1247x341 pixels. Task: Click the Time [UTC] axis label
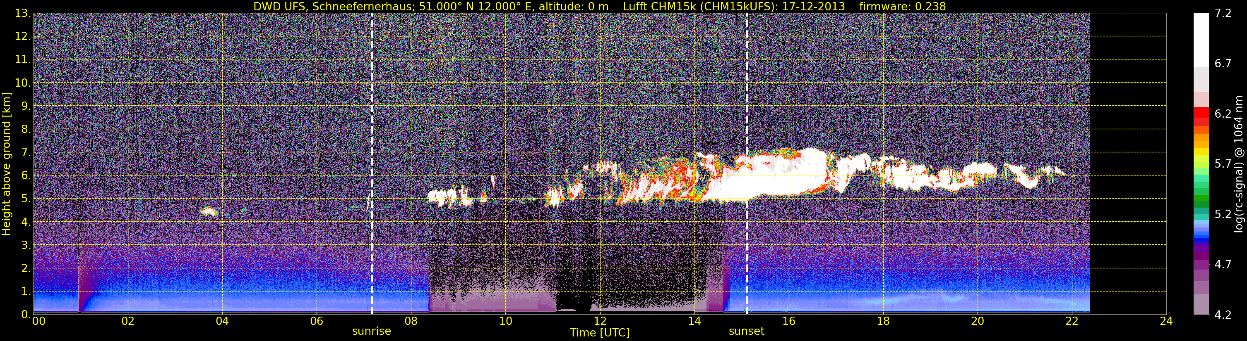click(600, 333)
